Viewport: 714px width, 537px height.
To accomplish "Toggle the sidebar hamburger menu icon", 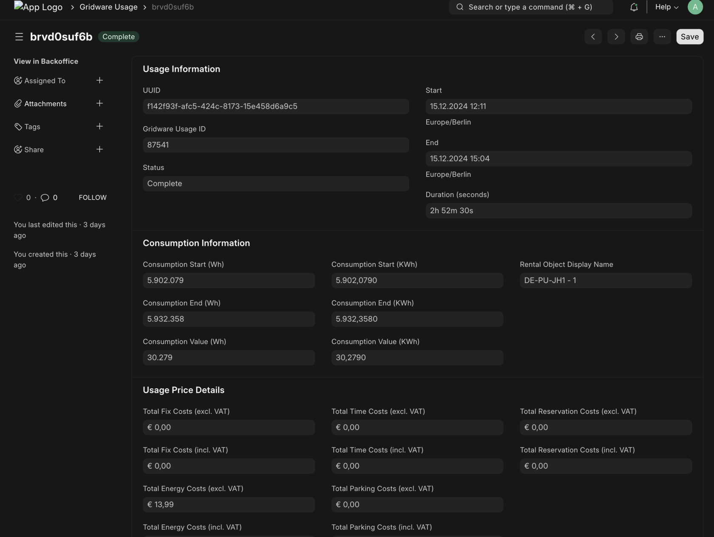I will coord(19,37).
